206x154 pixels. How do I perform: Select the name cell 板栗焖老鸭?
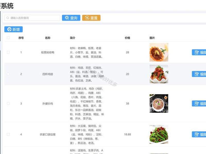pos(48,52)
